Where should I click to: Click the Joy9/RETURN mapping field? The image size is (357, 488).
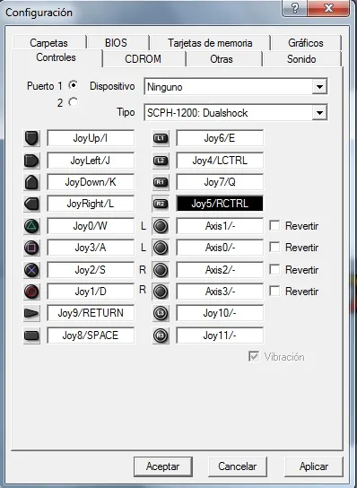point(91,313)
